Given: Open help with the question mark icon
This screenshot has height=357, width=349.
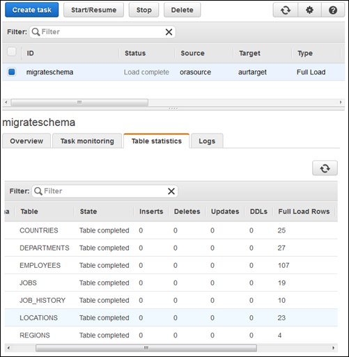Looking at the screenshot, I should [x=333, y=10].
